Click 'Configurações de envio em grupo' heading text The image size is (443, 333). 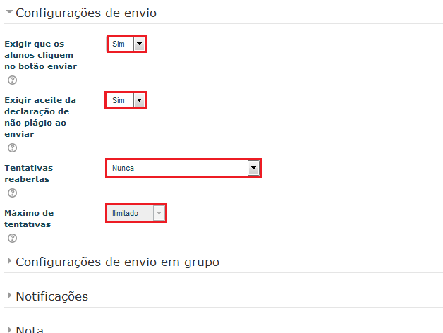(x=117, y=262)
